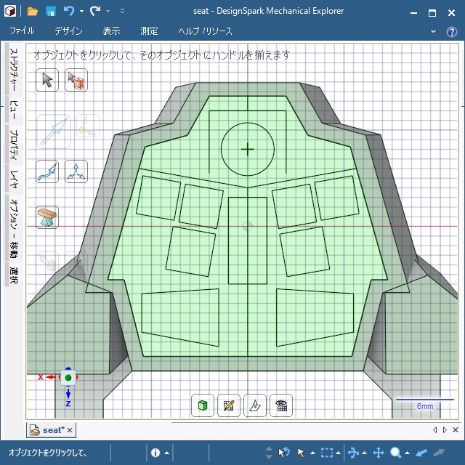This screenshot has height=465, width=465.
Task: Click the green solid mode icon
Action: (203, 405)
